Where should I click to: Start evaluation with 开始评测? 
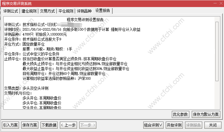coord(174,125)
